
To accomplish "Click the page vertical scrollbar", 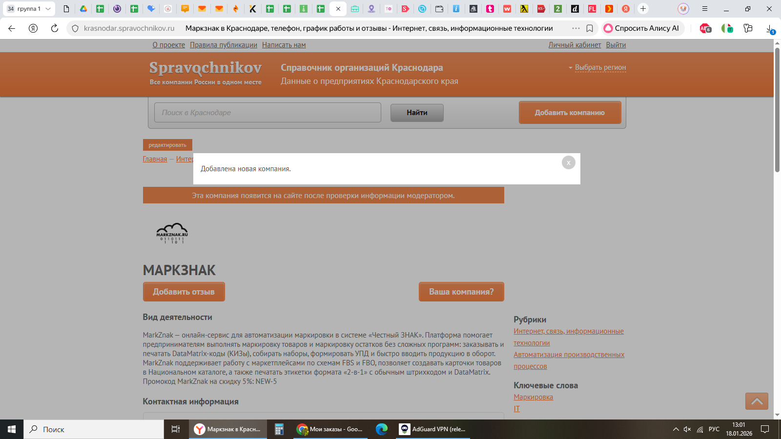I will point(777,110).
